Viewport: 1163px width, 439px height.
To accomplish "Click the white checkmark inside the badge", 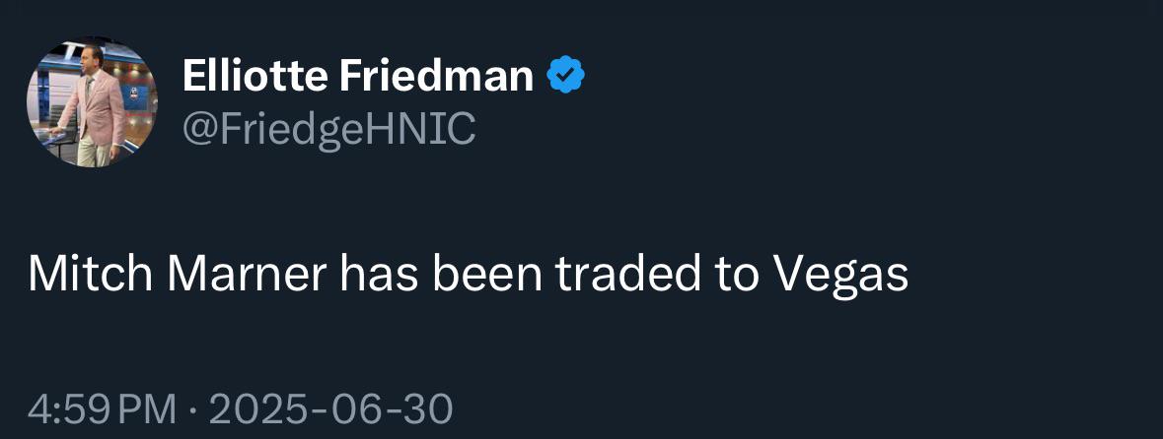I will 566,75.
